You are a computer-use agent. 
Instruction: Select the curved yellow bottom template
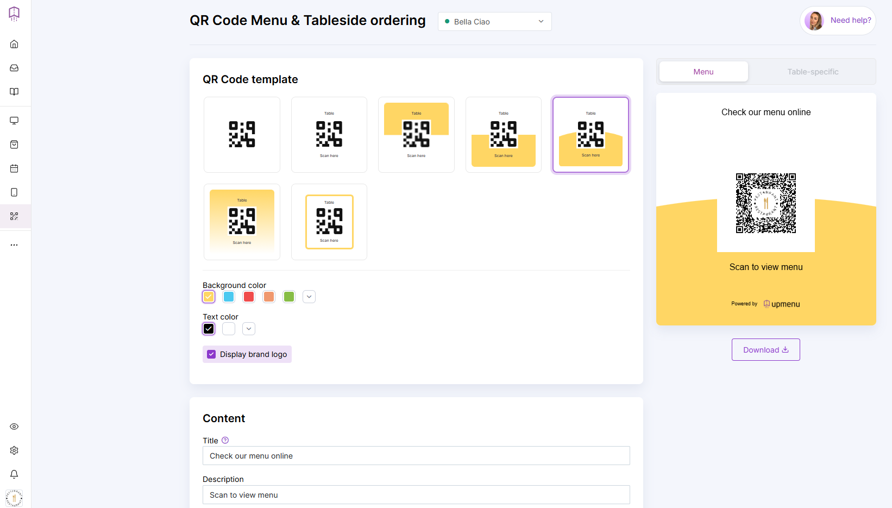[591, 135]
